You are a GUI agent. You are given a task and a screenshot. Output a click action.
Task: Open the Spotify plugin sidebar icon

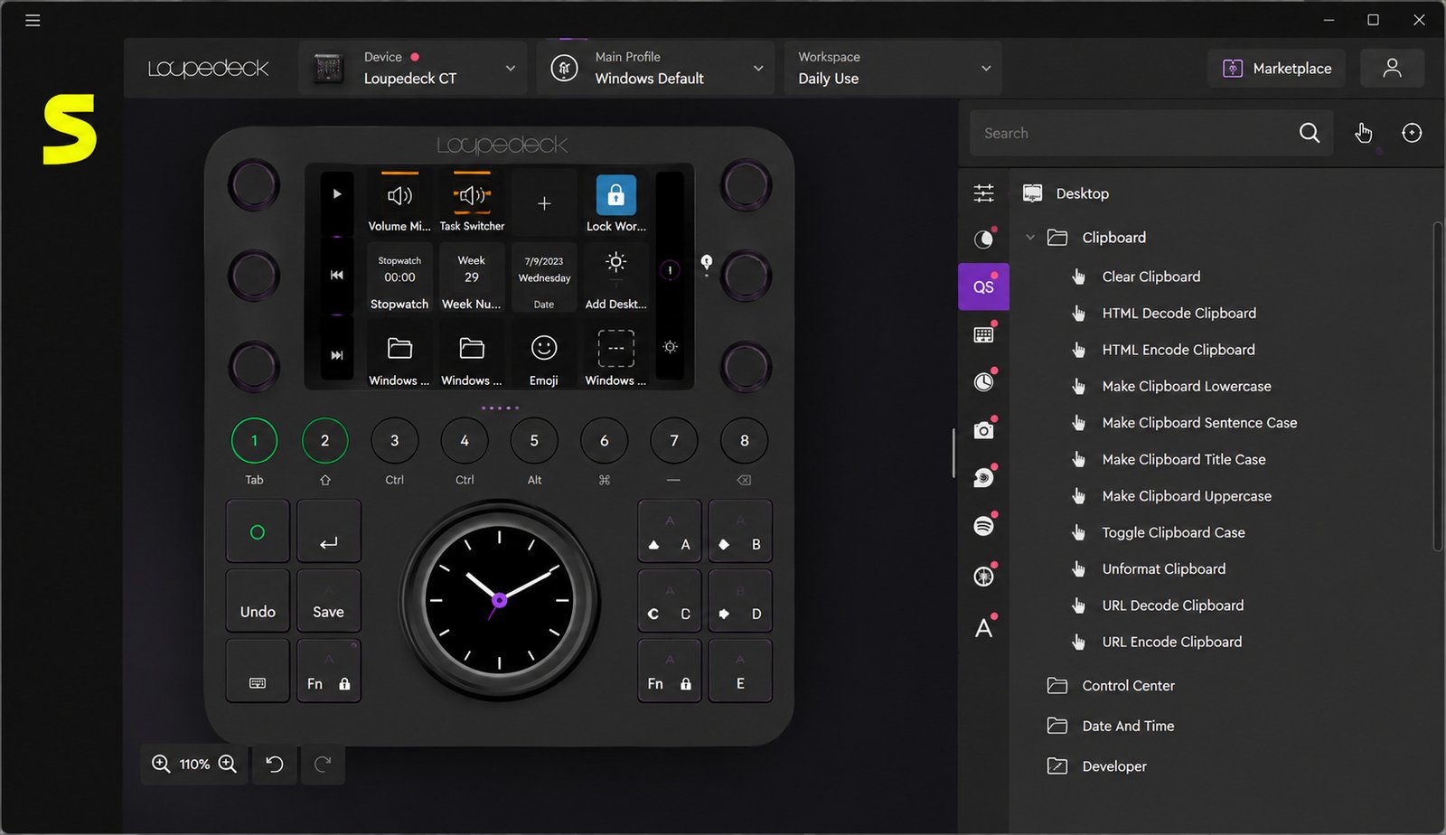[984, 525]
